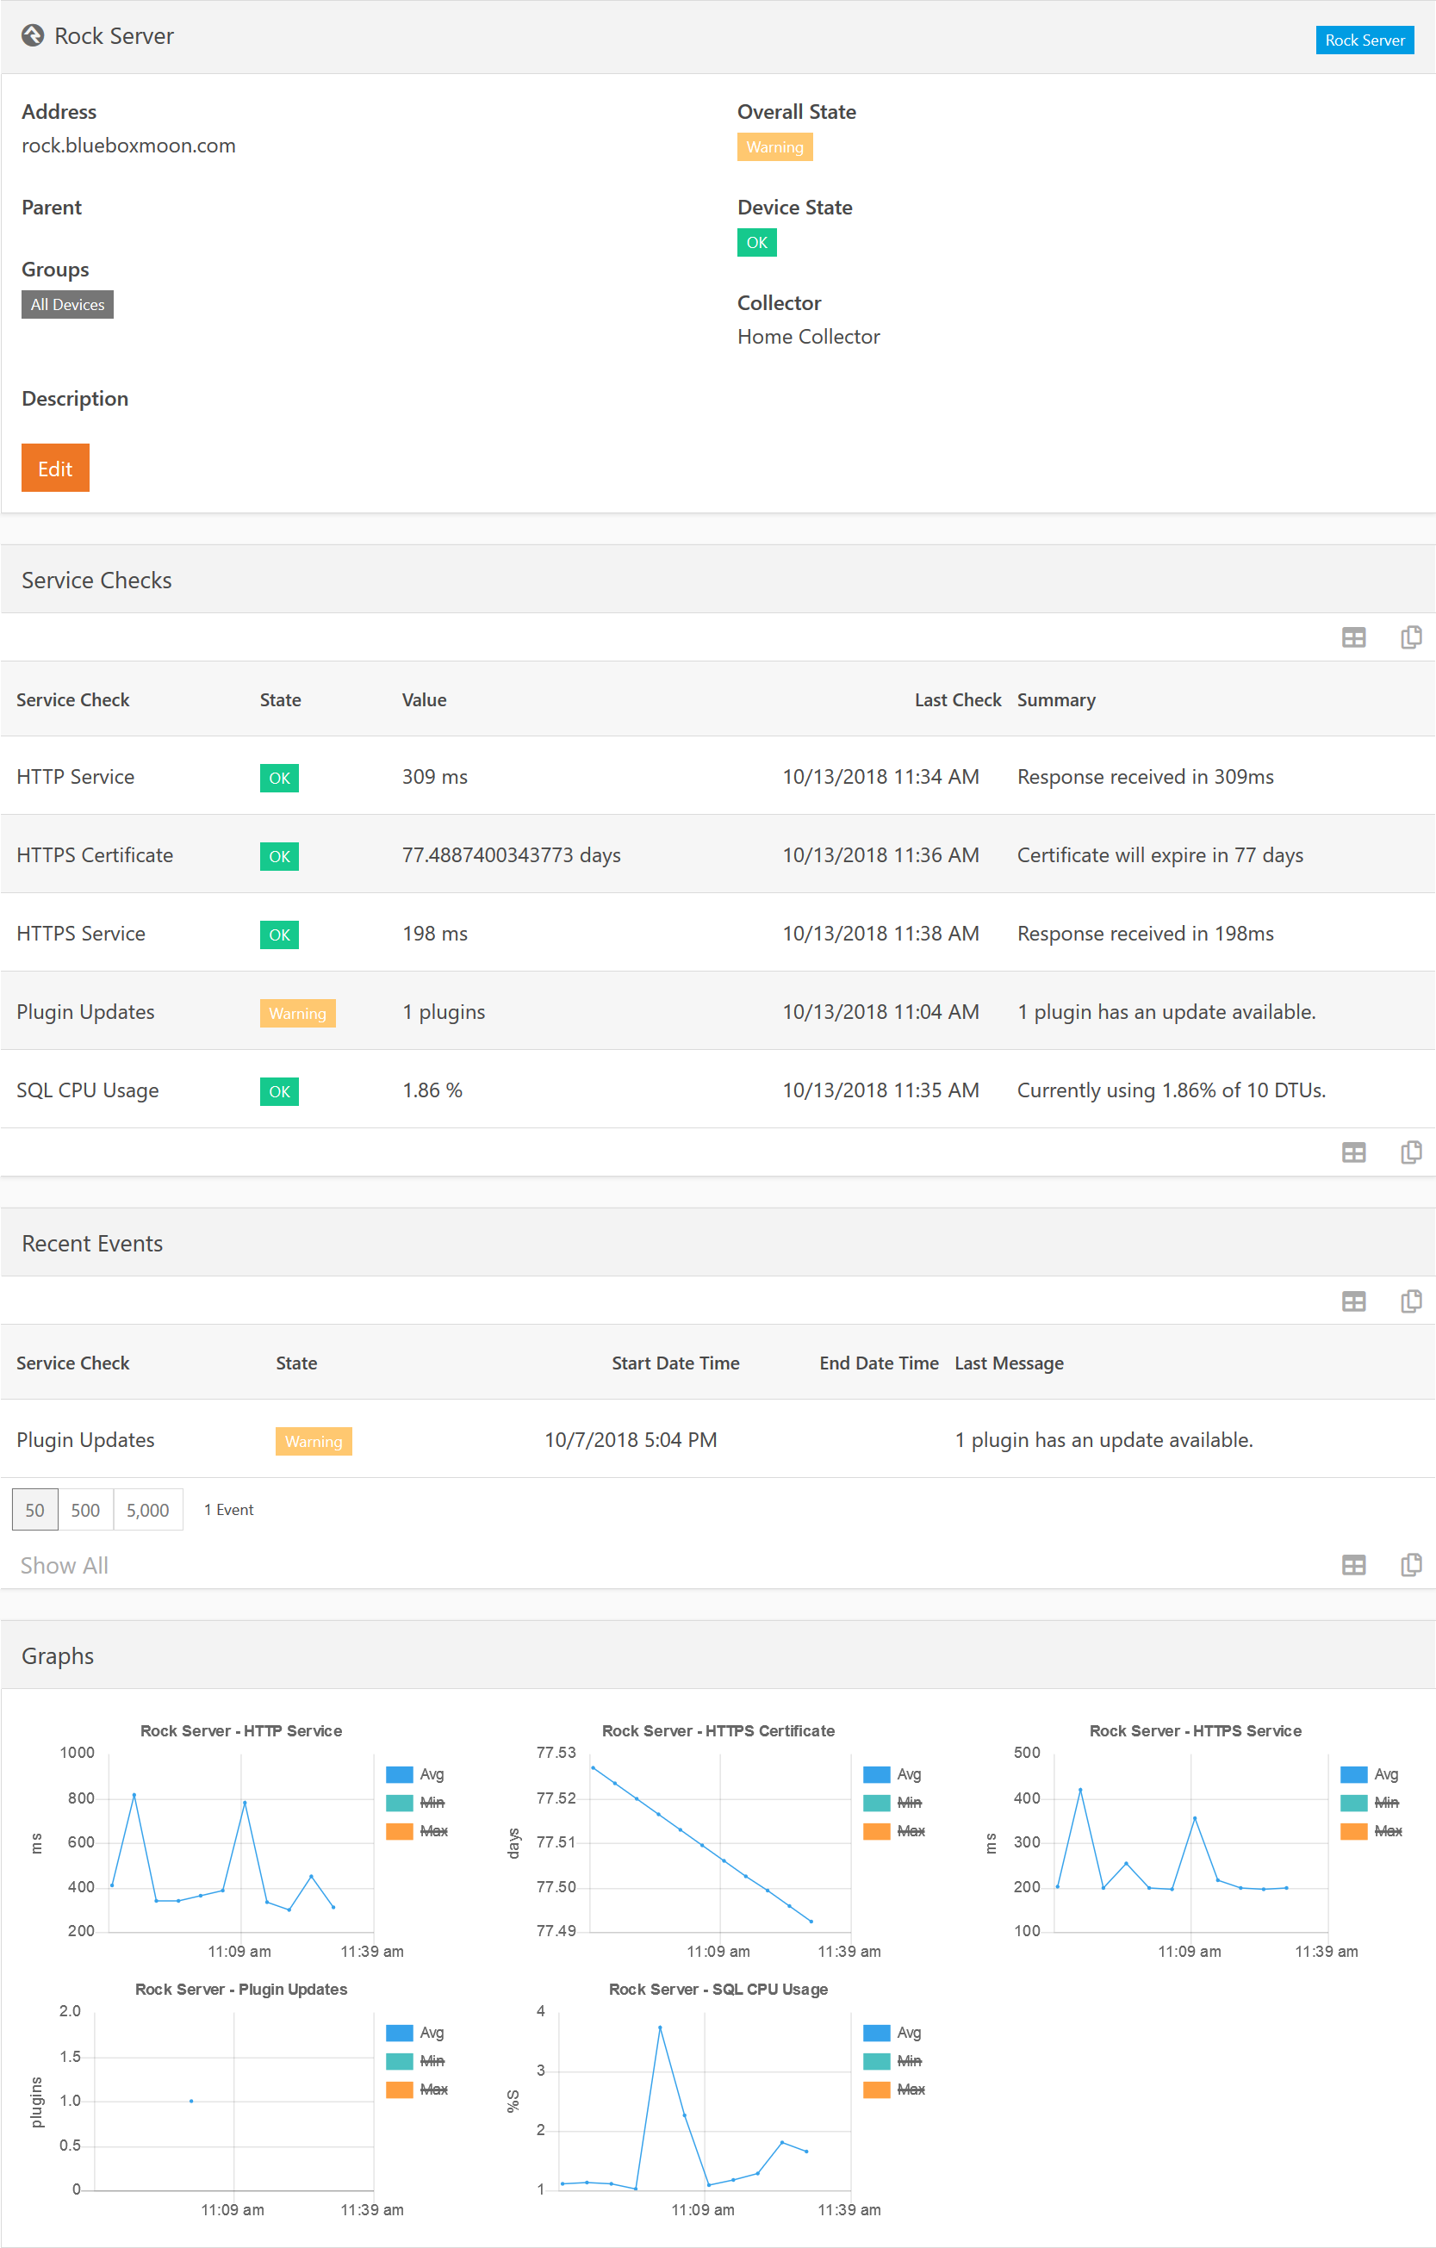
Task: Toggle Min series in HTTPS Service graph legend
Action: point(1369,1802)
